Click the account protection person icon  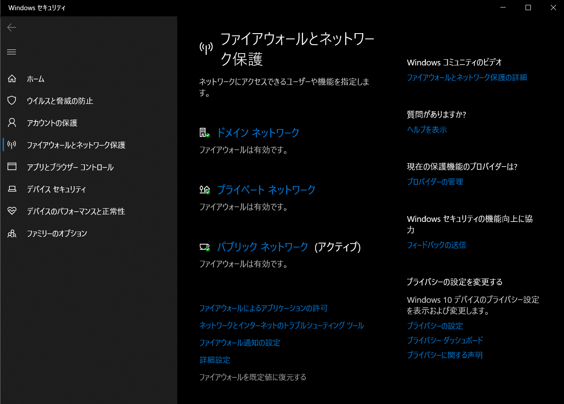(x=12, y=122)
